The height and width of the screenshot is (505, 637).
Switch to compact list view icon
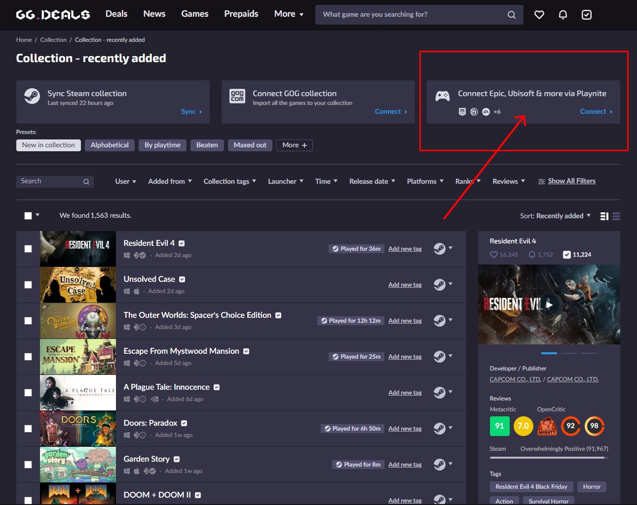616,216
